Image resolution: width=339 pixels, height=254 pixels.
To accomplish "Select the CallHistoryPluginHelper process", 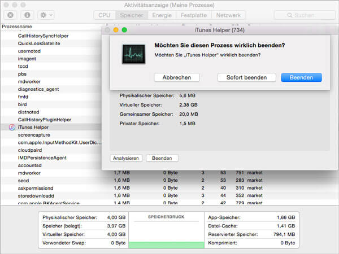I will tap(51, 120).
